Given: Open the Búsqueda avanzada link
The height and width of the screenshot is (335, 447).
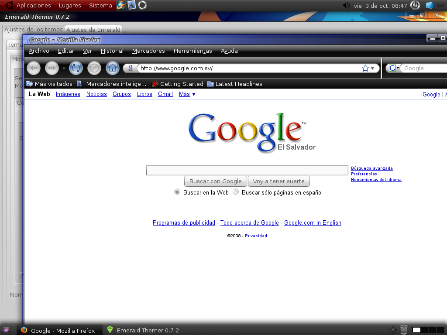Looking at the screenshot, I should tap(372, 168).
